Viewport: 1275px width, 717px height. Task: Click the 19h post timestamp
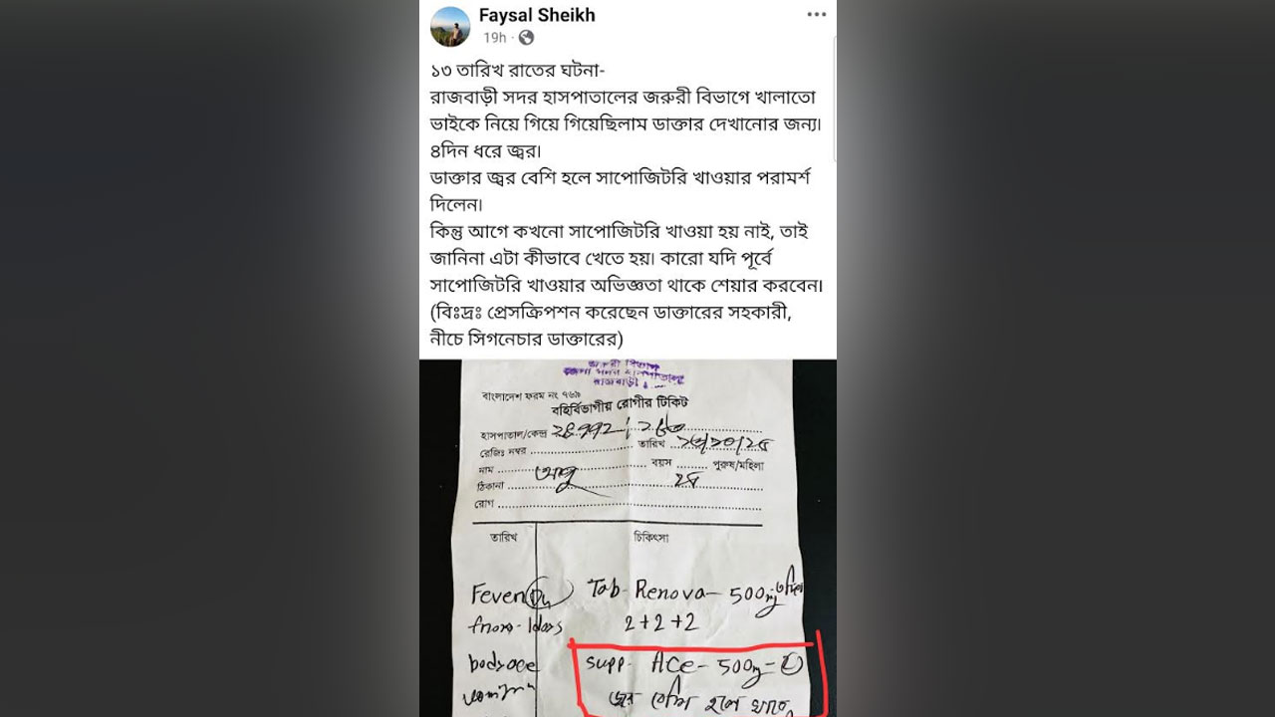click(494, 38)
